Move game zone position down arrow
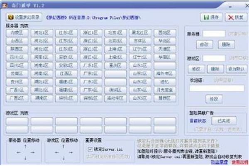Screen dimensions: 249x166 pos(63,158)
